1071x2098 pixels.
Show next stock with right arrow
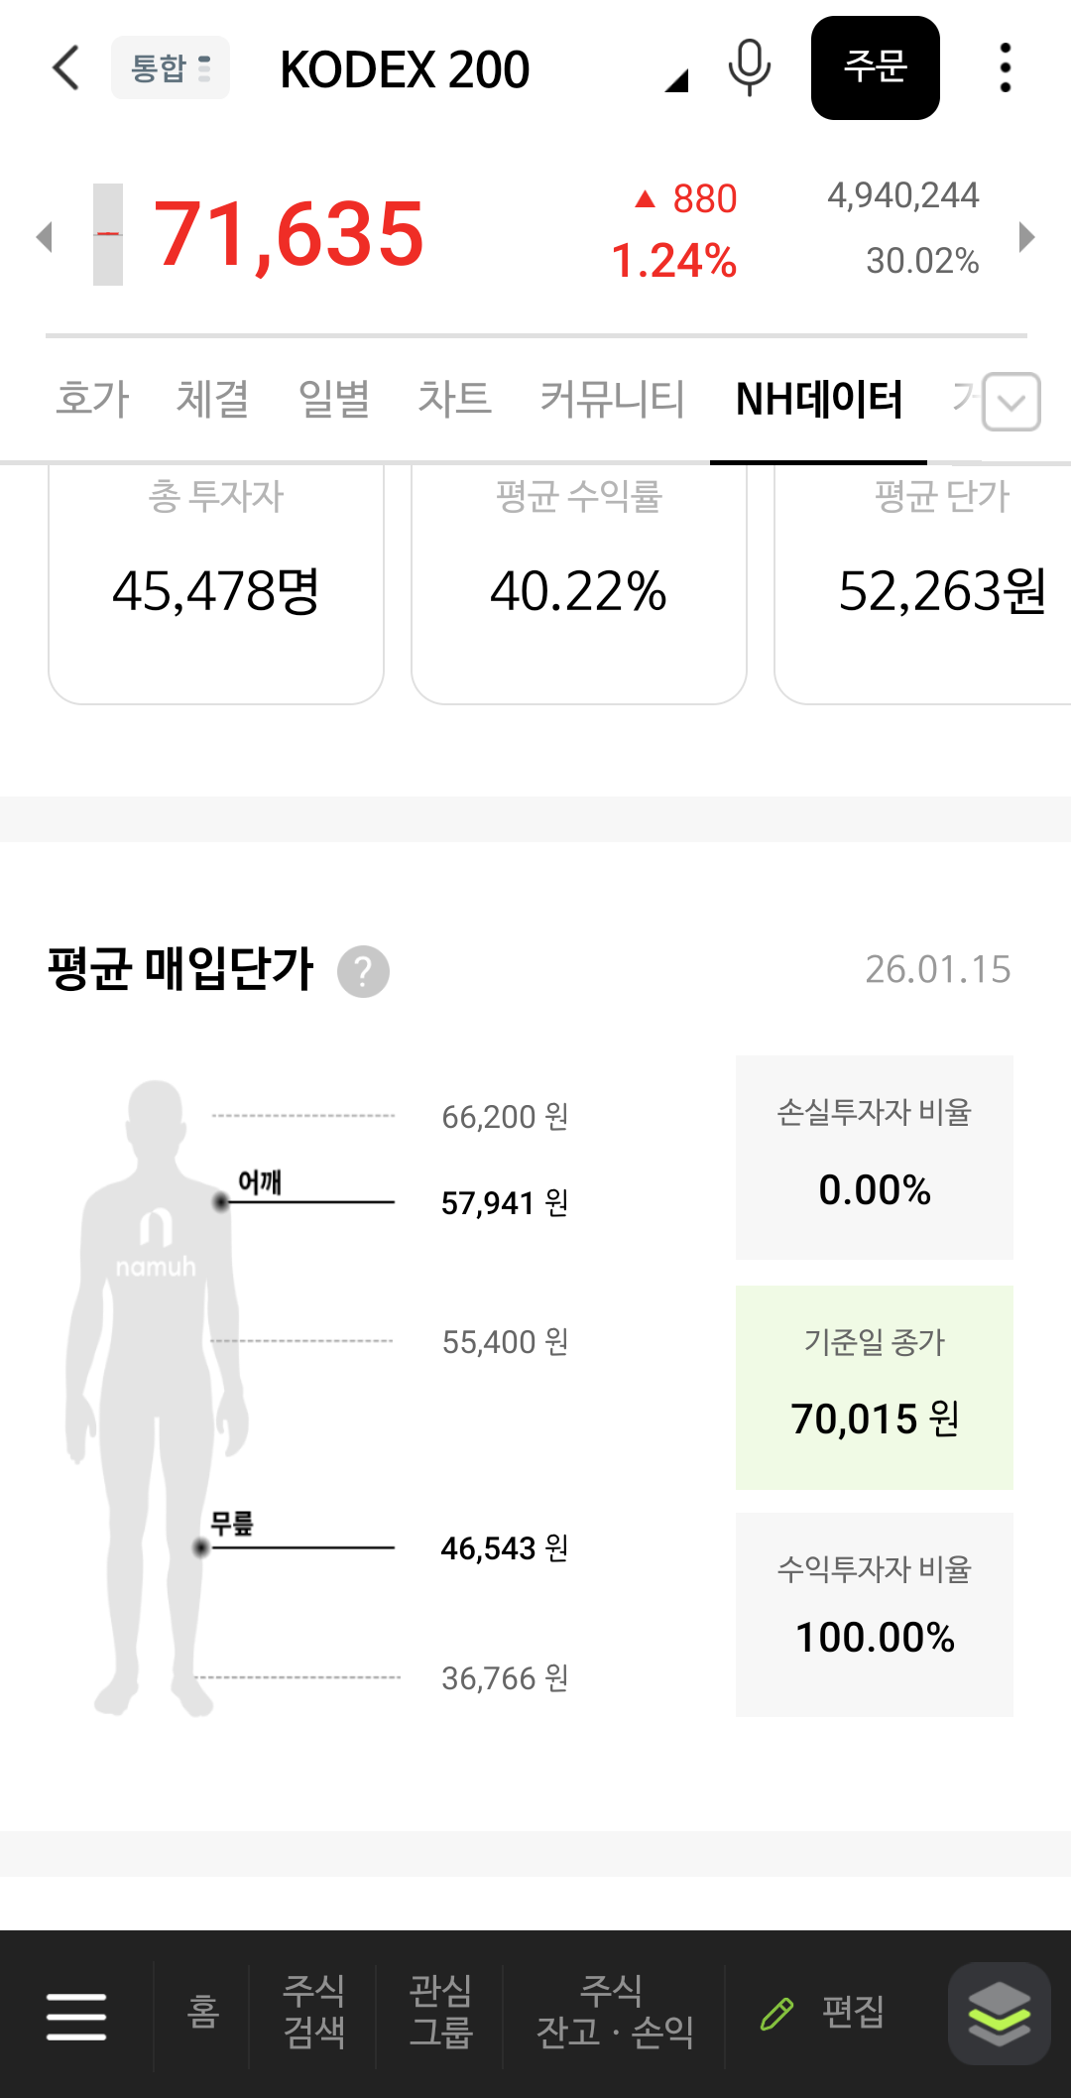1027,237
